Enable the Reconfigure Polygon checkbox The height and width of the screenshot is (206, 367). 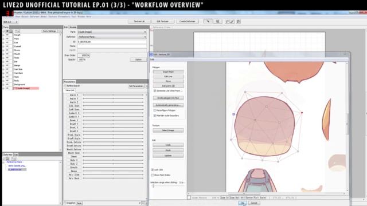(x=155, y=110)
